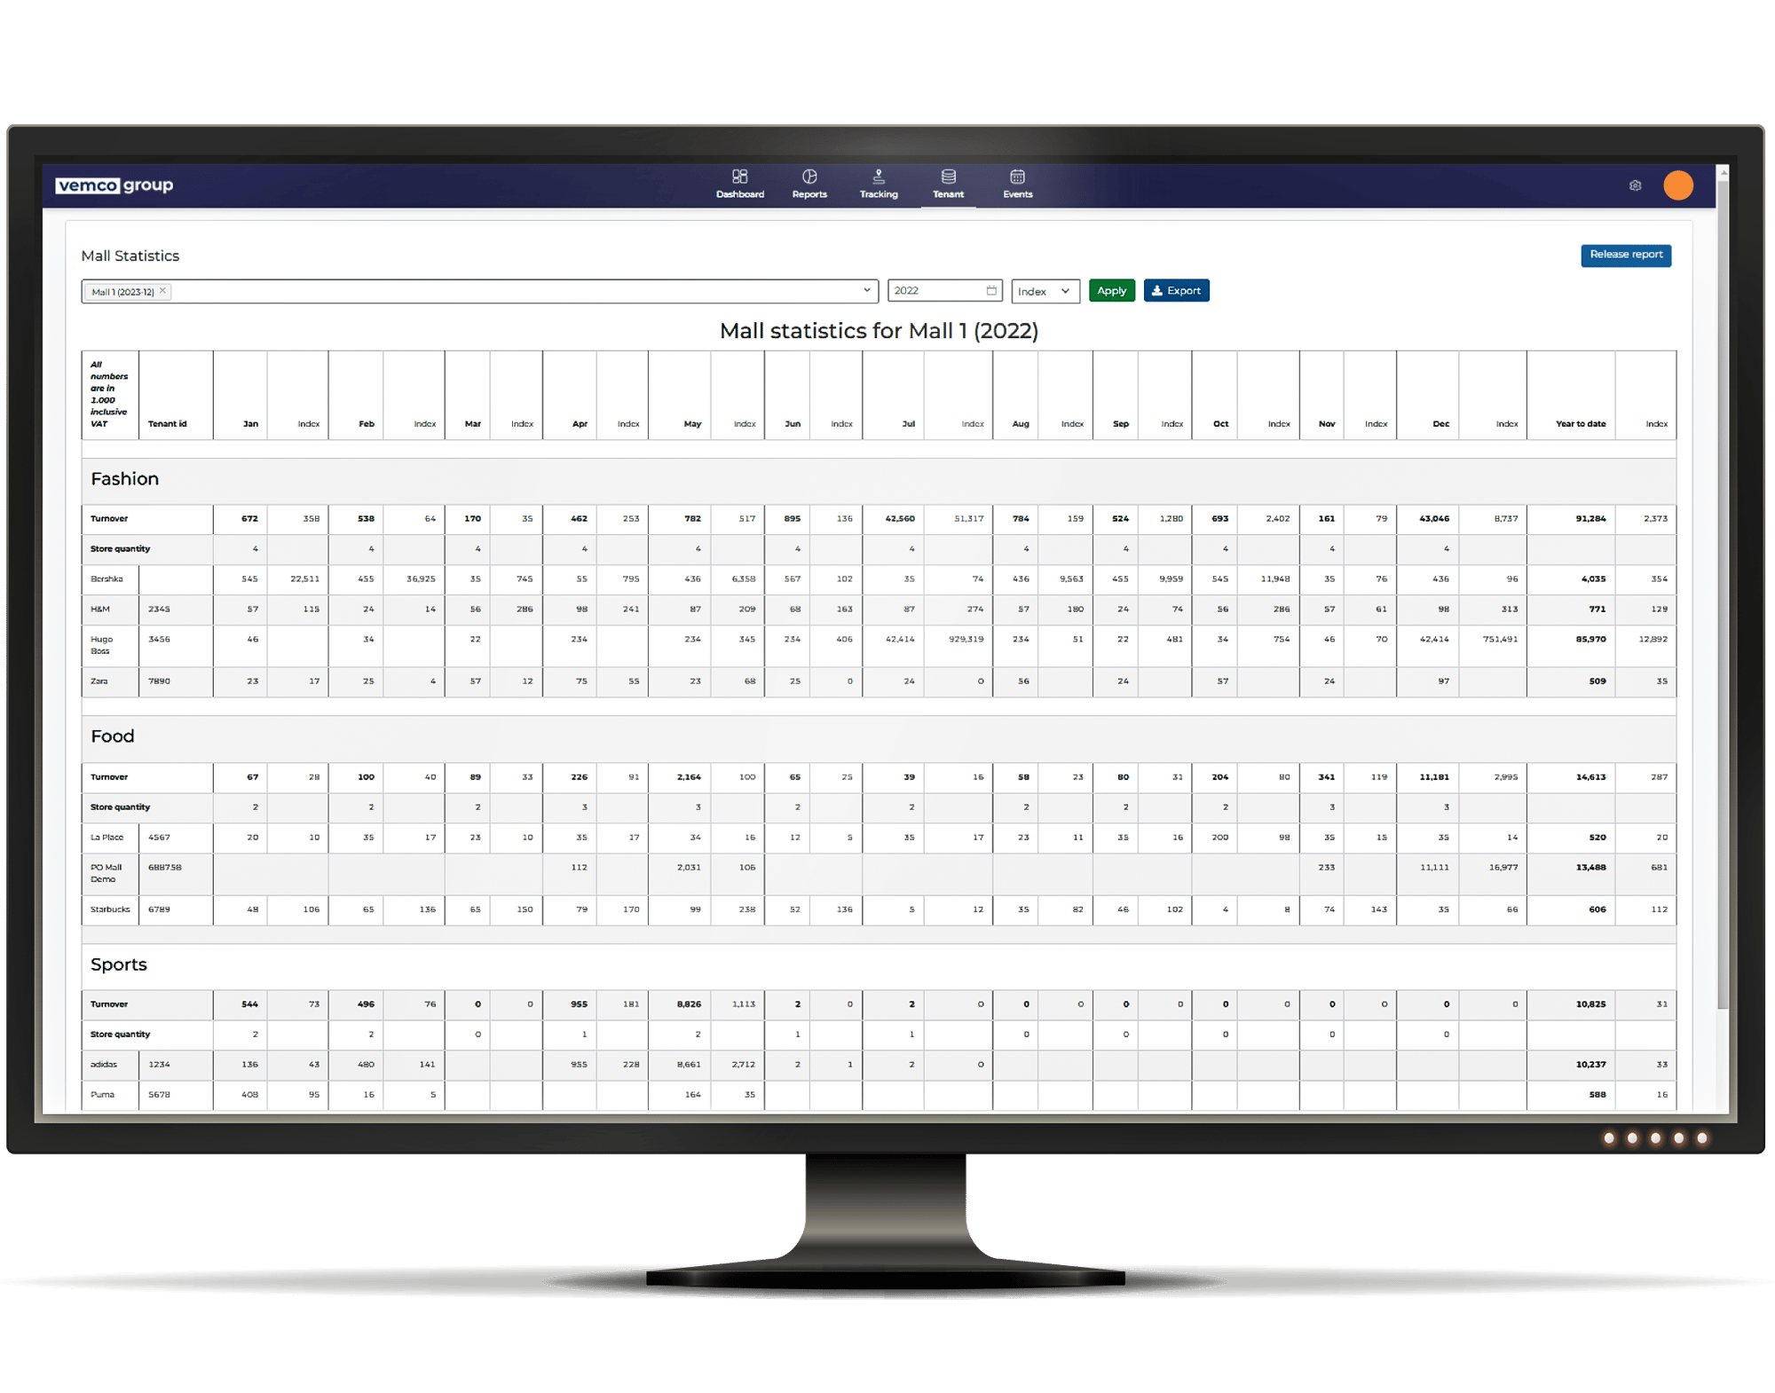This screenshot has height=1393, width=1775.
Task: Click the Release report button
Action: [x=1624, y=254]
